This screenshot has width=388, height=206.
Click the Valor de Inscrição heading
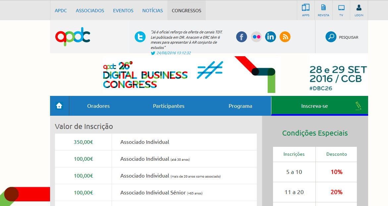[84, 126]
